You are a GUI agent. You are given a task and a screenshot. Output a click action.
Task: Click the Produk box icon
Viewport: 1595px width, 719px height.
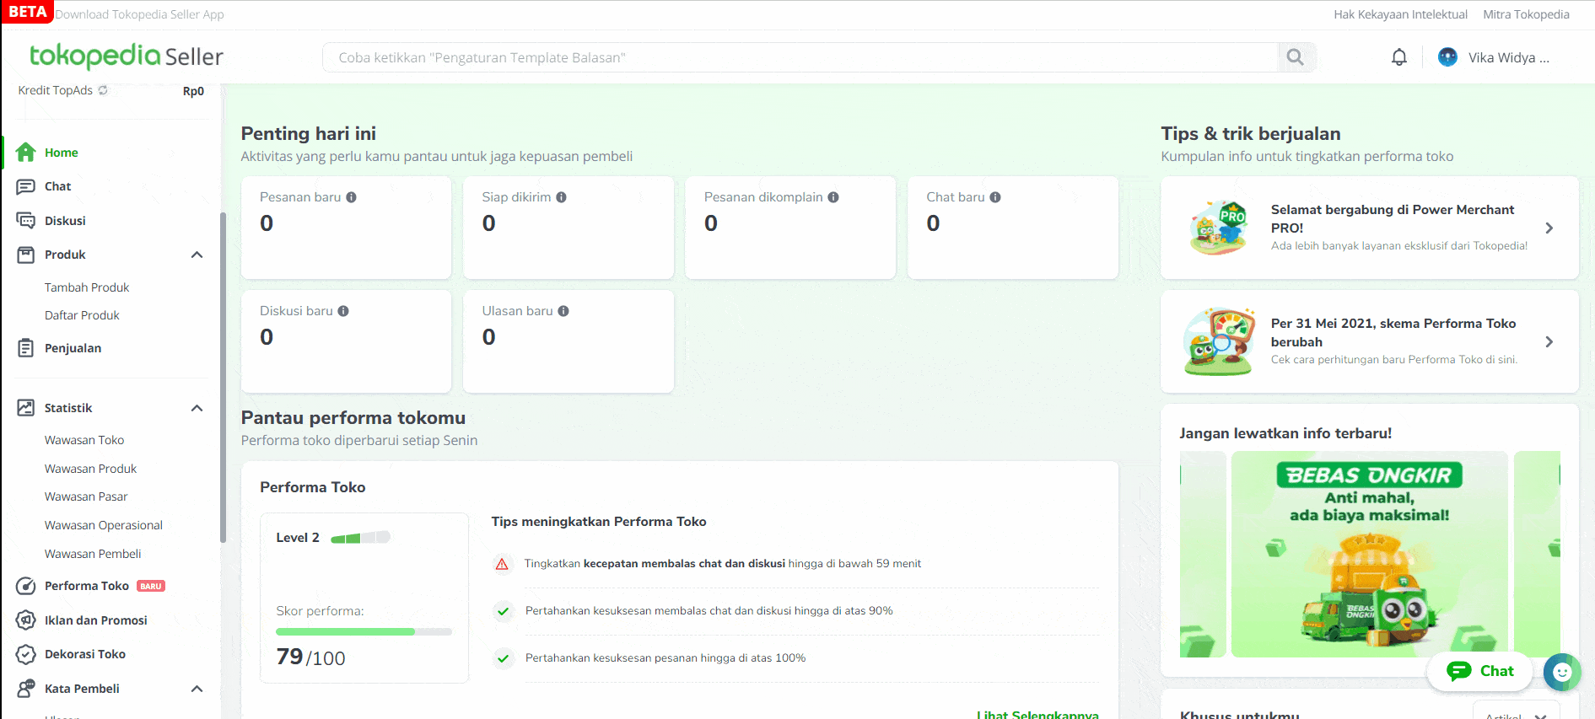coord(26,255)
